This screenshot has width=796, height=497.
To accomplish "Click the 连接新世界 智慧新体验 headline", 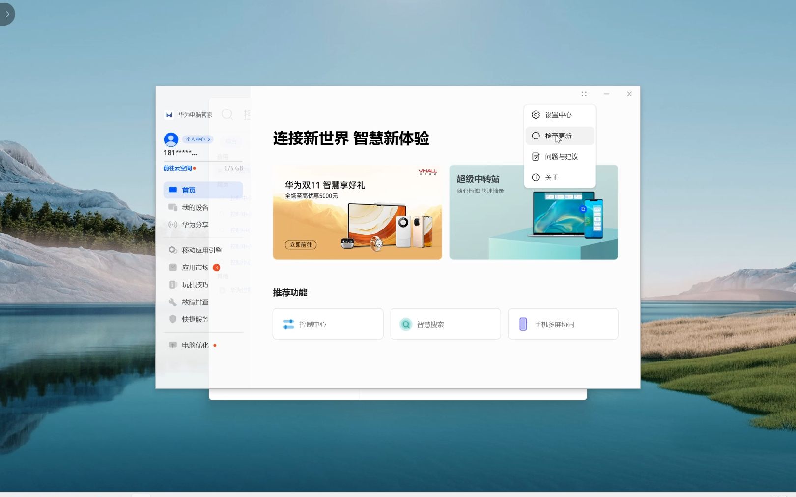I will click(x=351, y=138).
